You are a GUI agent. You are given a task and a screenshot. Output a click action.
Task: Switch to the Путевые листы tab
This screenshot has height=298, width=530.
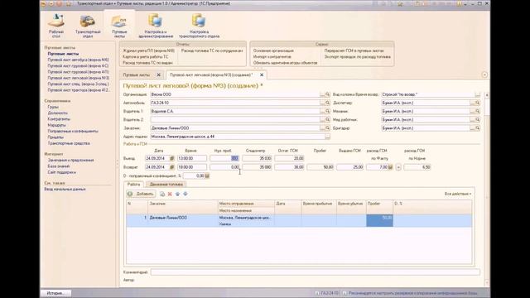137,74
